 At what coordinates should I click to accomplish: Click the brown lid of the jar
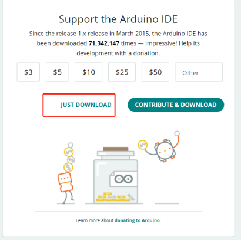click(x=116, y=149)
